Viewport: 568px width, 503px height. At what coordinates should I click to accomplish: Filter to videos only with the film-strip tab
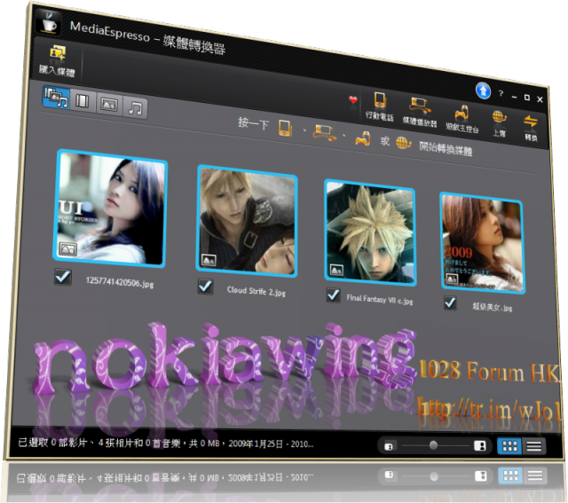pyautogui.click(x=83, y=100)
